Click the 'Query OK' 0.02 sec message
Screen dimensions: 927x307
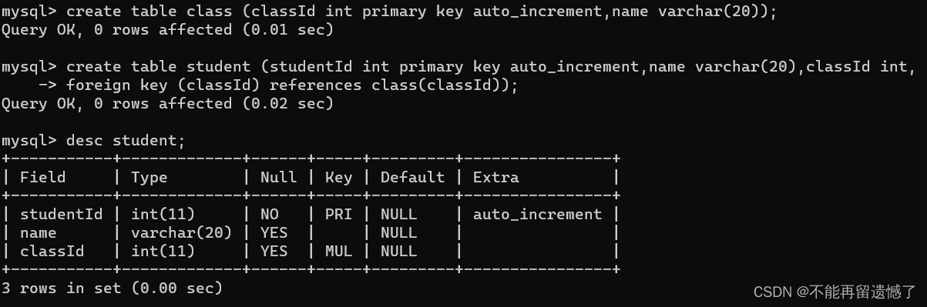[x=168, y=104]
